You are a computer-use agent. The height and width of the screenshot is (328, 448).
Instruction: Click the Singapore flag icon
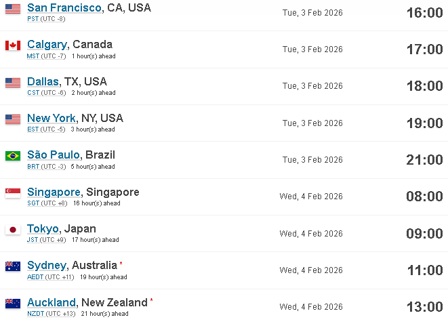coord(13,193)
